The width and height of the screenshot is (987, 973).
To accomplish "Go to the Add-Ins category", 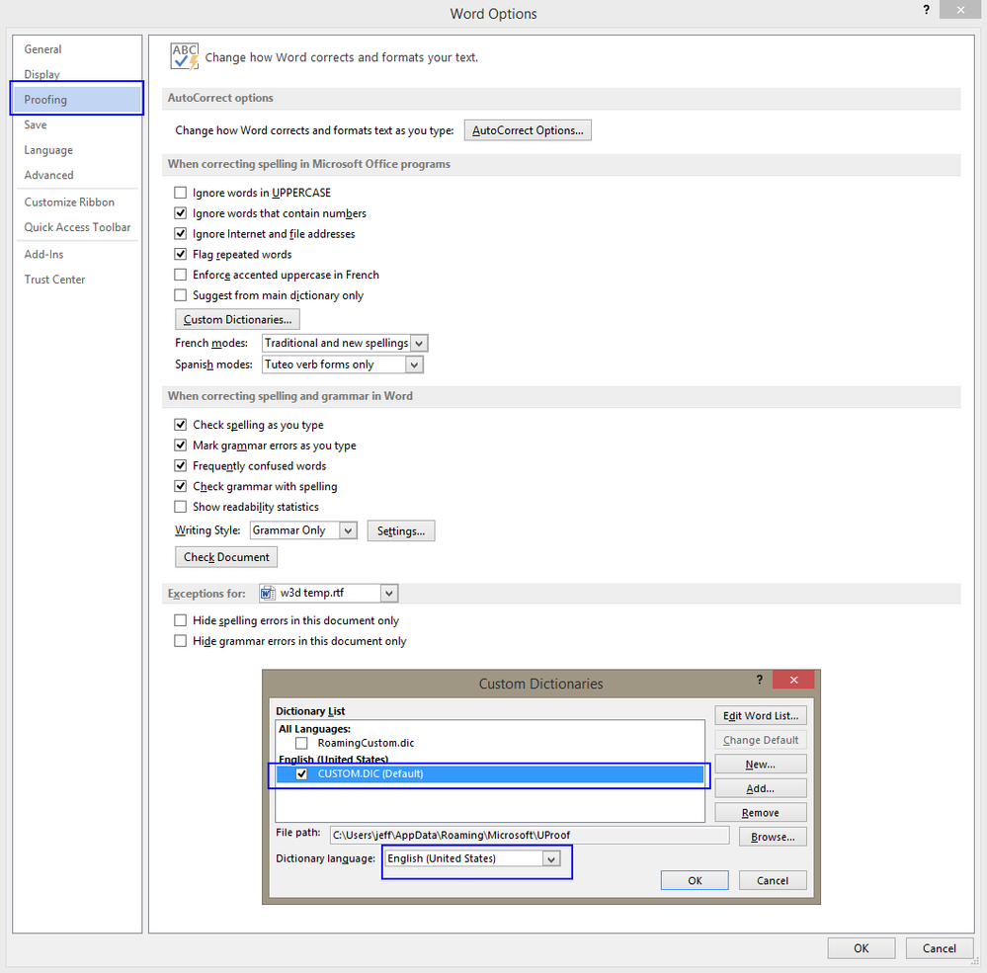I will [x=44, y=254].
